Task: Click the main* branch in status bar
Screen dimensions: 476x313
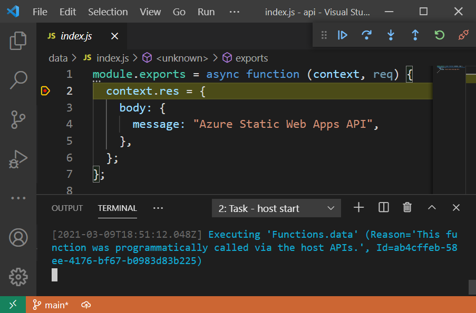Action: (51, 305)
